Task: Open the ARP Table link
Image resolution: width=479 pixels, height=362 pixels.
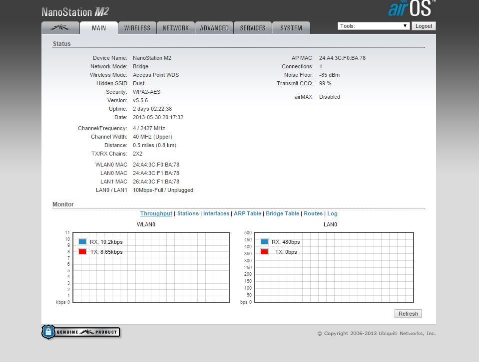Action: [247, 213]
